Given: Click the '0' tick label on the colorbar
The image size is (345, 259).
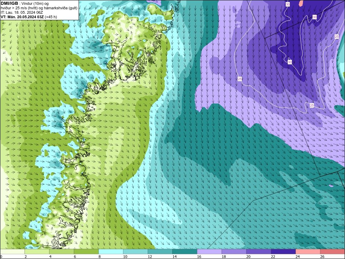Looking at the screenshot, I should coord(1,257).
